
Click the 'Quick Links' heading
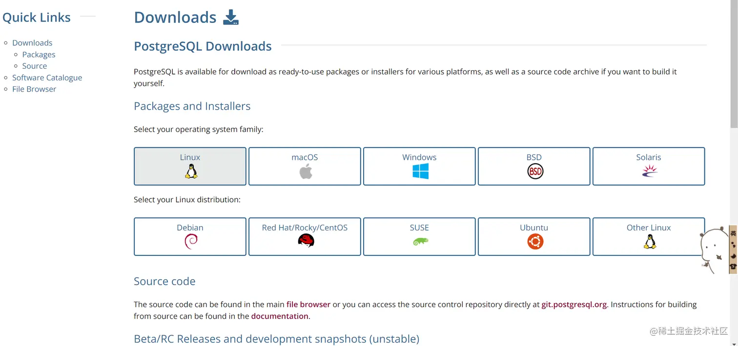[37, 18]
